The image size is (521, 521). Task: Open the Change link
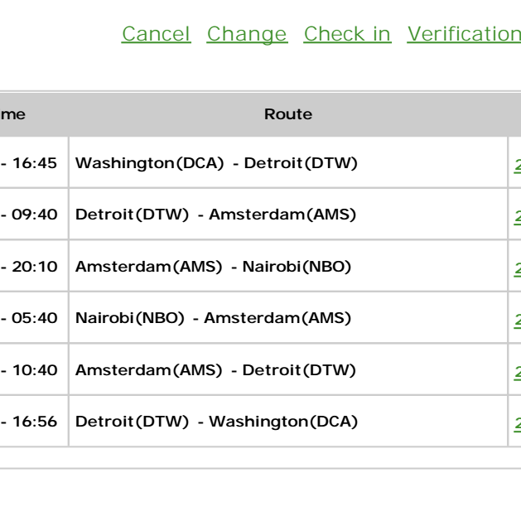247,34
